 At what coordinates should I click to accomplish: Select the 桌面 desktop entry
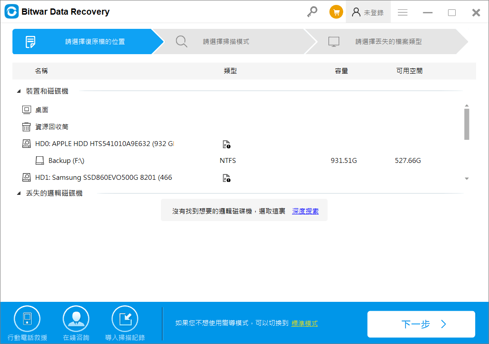(42, 110)
